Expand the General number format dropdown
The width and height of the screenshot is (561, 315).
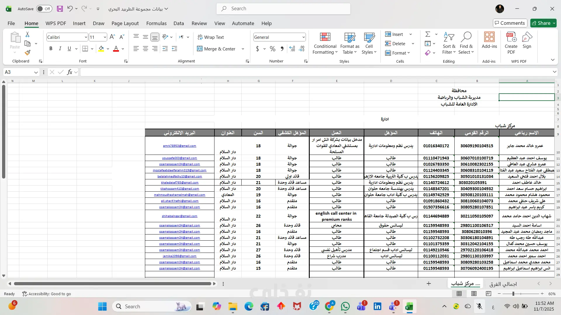(304, 37)
